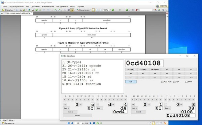Click the Auto button in Bit Calculator

[131, 82]
